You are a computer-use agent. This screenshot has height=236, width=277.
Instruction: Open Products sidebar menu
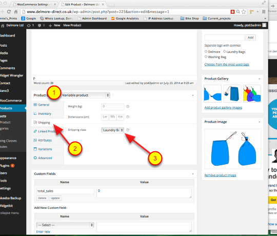coord(13,108)
